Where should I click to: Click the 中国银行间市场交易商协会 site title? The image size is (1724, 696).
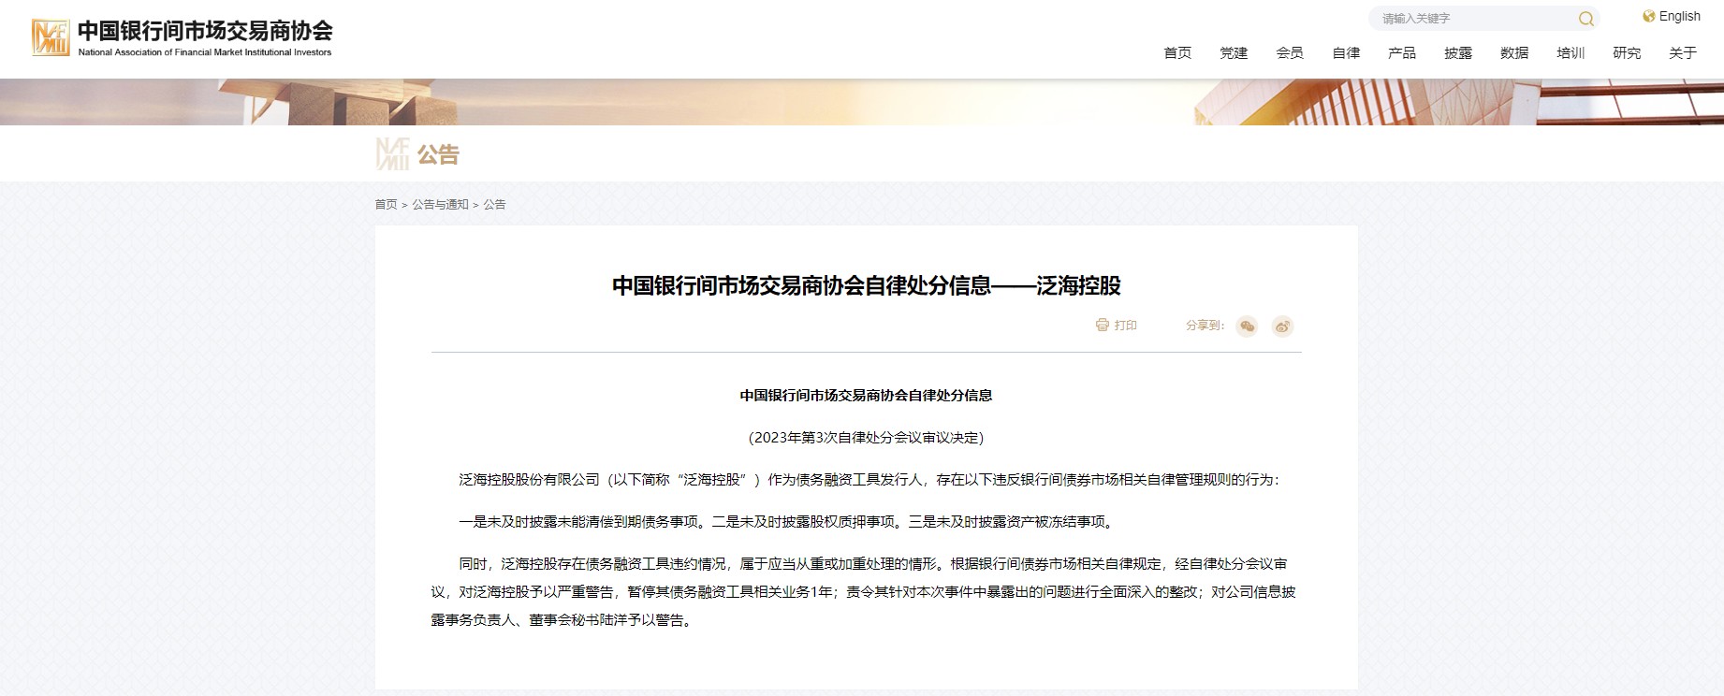pyautogui.click(x=205, y=31)
